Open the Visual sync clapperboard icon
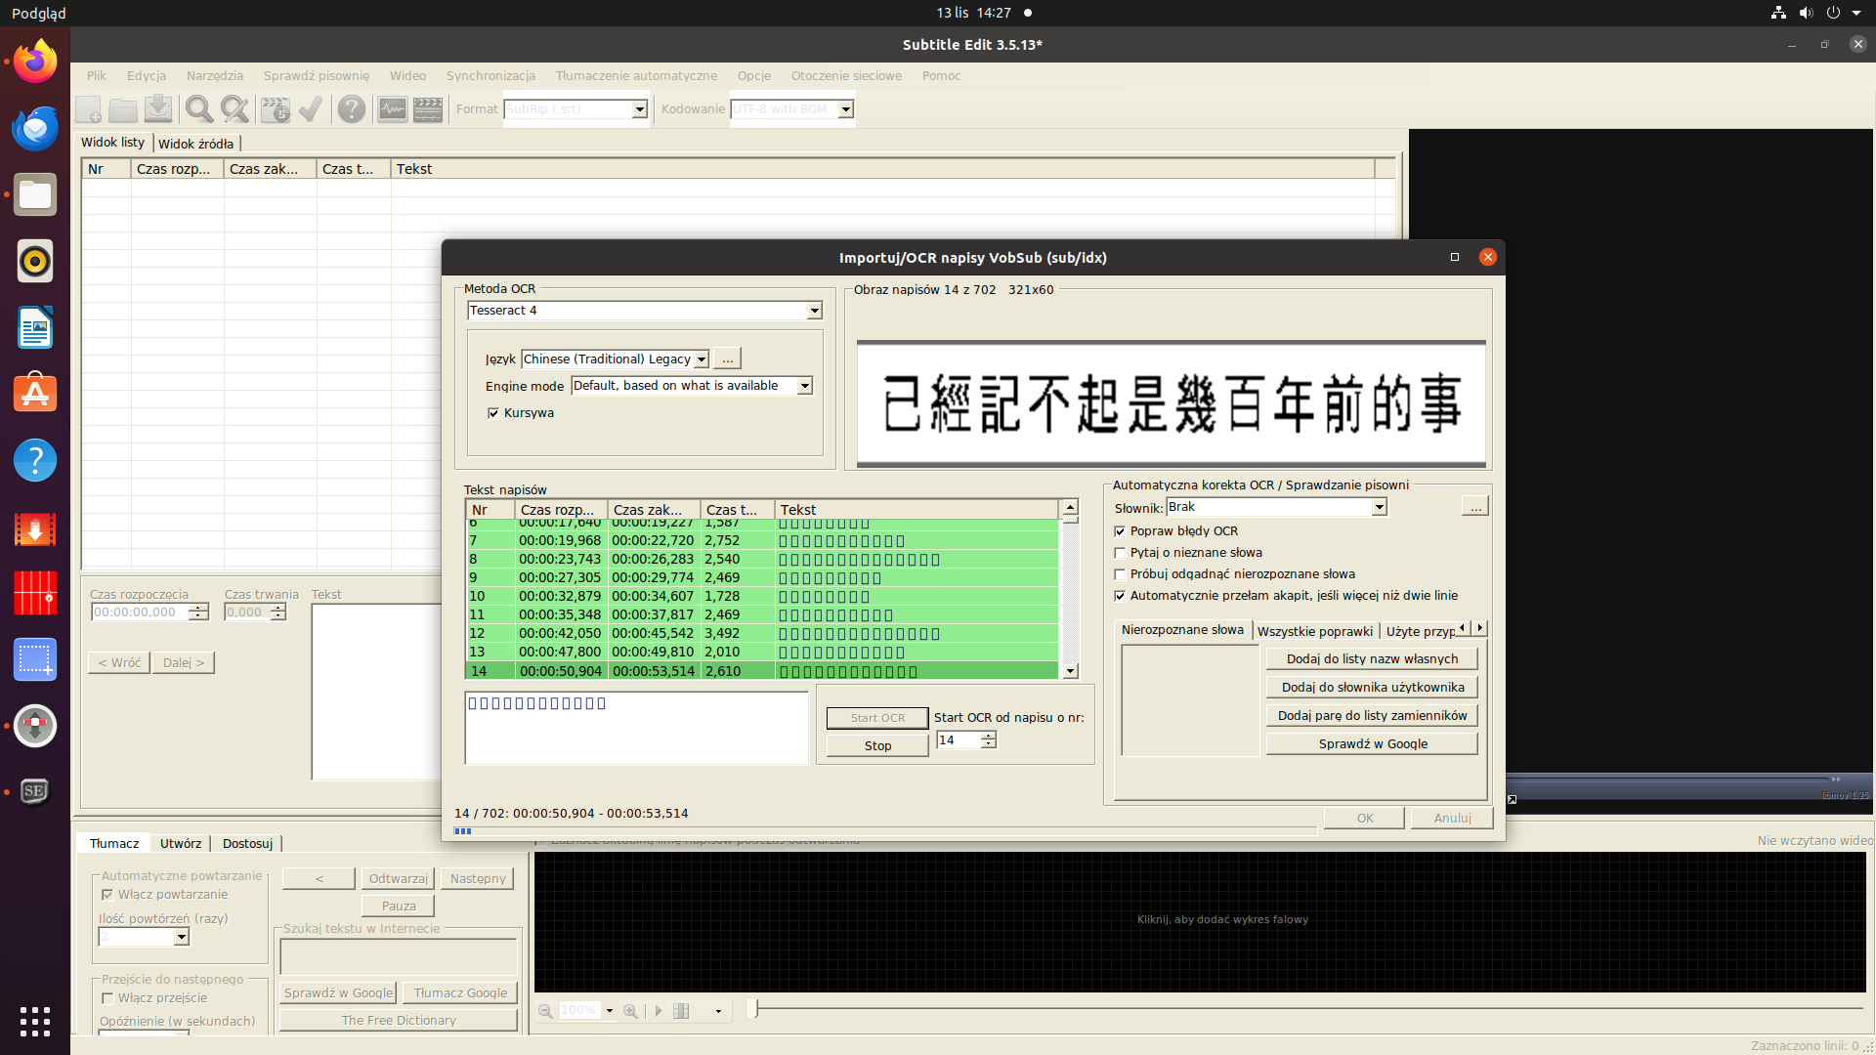Screen dimensions: 1876x1055 click(x=276, y=109)
